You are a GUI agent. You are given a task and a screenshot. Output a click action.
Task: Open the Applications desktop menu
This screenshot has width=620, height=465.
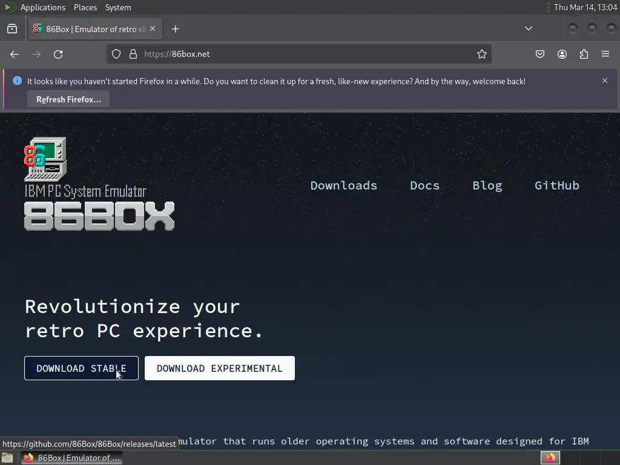click(x=43, y=7)
